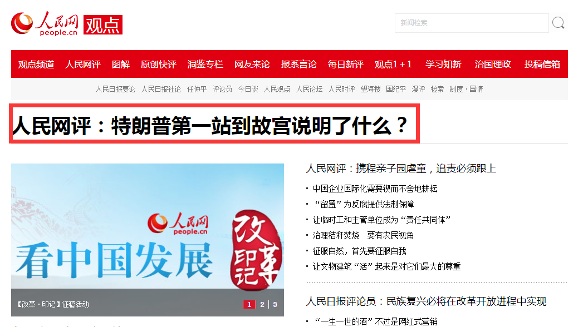Click the 人民日报要论 sub-navigation link
The width and height of the screenshot is (588, 327).
[115, 89]
